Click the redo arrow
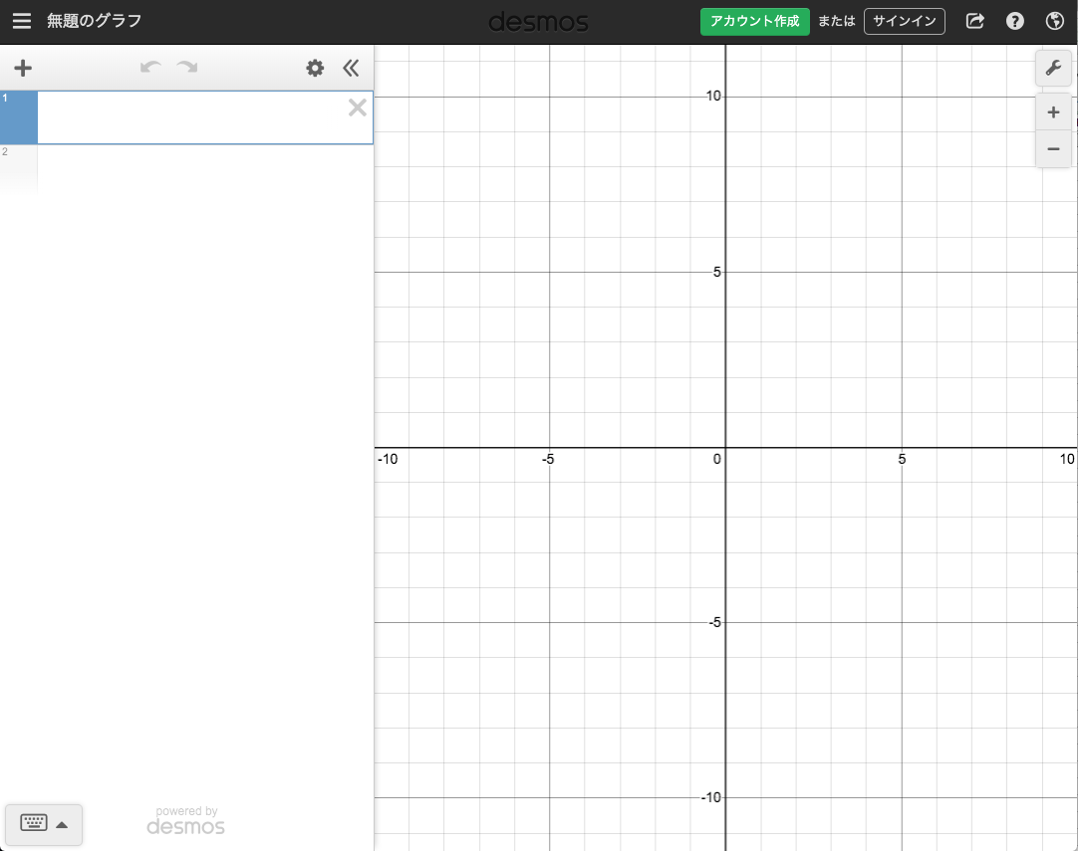The image size is (1078, 851). point(187,68)
